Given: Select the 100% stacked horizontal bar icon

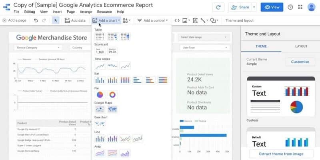Looking at the screenshot, I should coord(163,80).
